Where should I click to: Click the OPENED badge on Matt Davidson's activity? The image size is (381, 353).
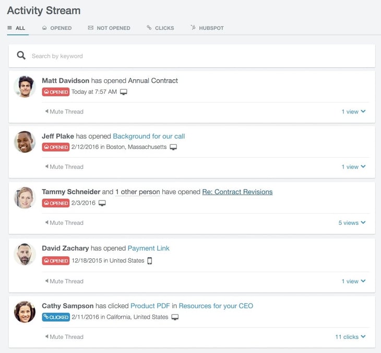pos(55,92)
